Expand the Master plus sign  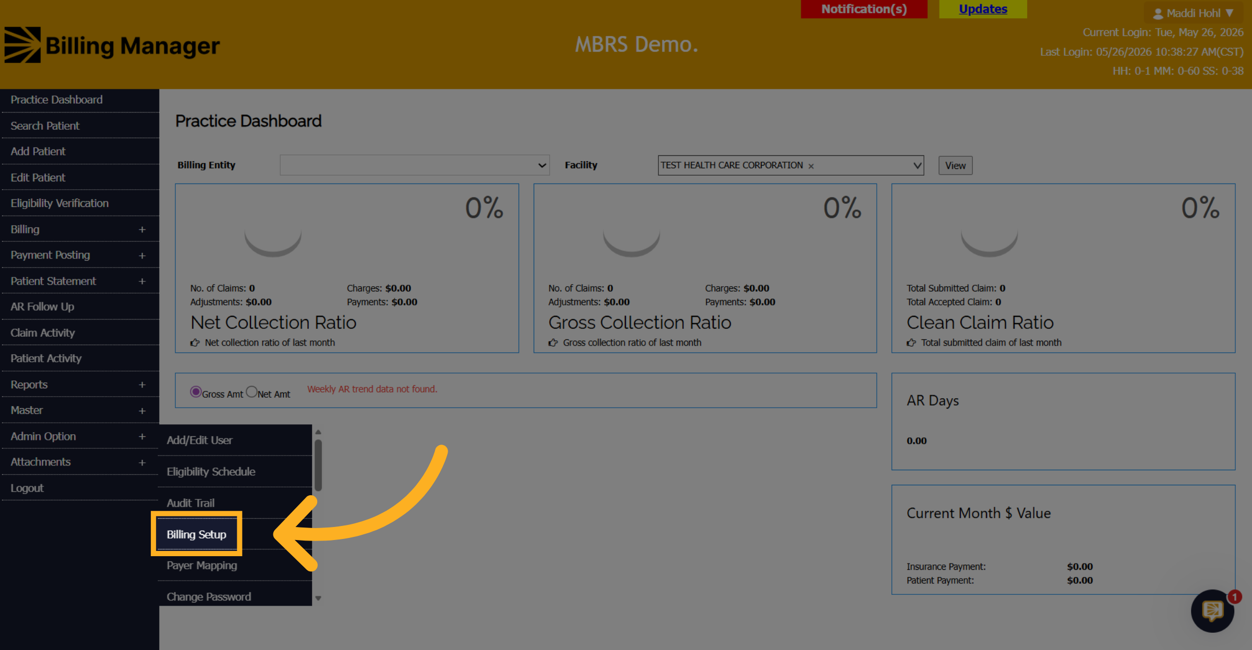(x=142, y=411)
